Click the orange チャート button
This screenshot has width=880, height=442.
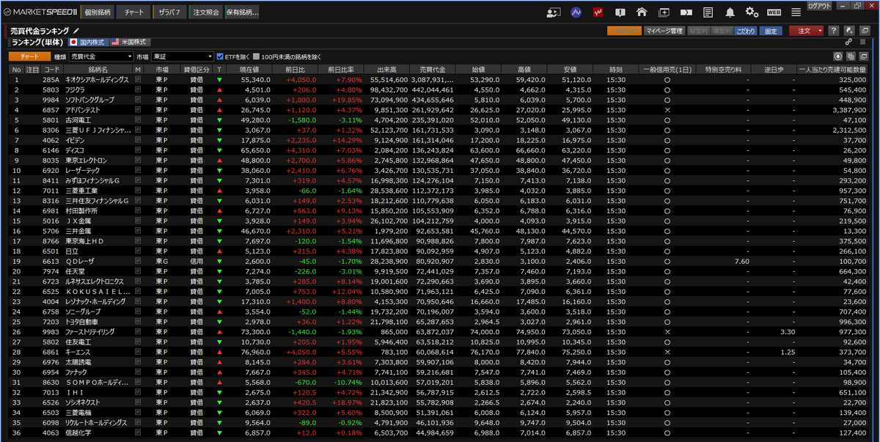(30, 56)
